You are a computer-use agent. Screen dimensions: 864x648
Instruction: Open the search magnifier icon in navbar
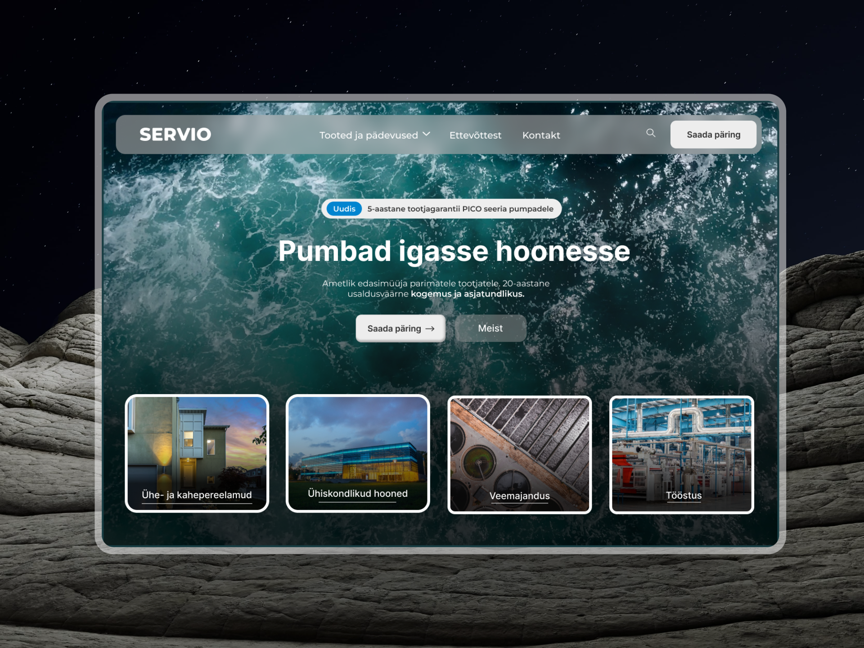point(651,133)
